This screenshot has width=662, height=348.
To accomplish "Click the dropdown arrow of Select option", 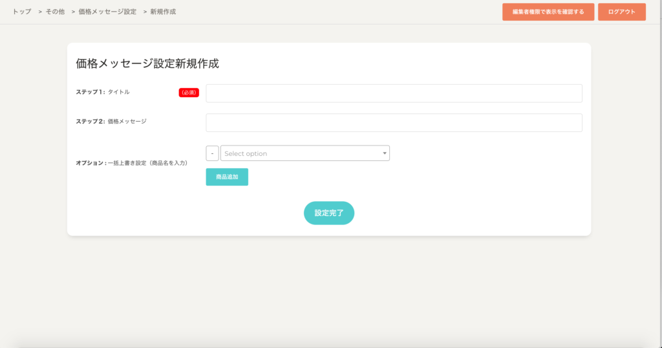I will tap(385, 153).
